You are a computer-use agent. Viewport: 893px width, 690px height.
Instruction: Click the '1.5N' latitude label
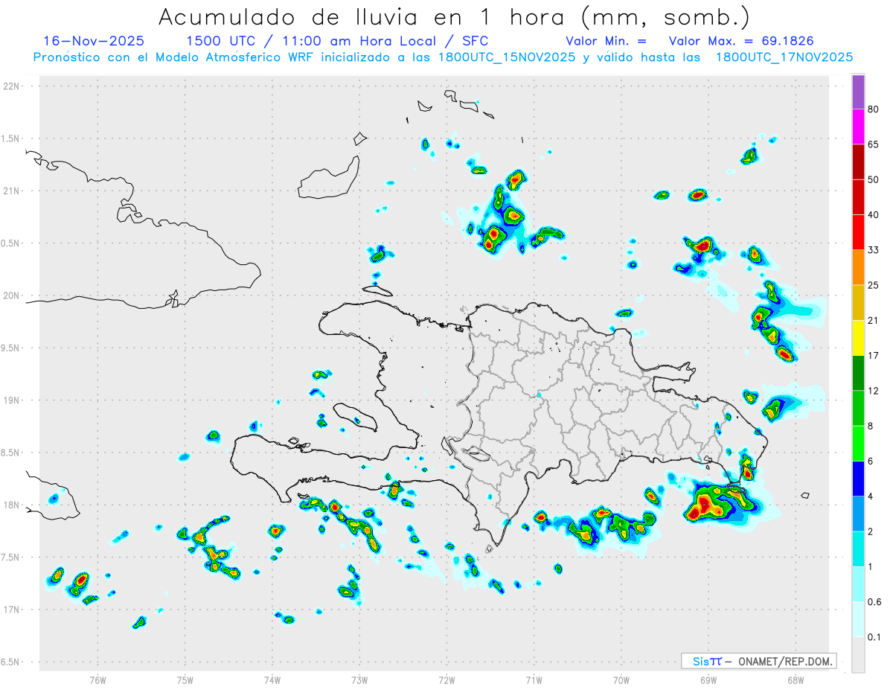[10, 138]
